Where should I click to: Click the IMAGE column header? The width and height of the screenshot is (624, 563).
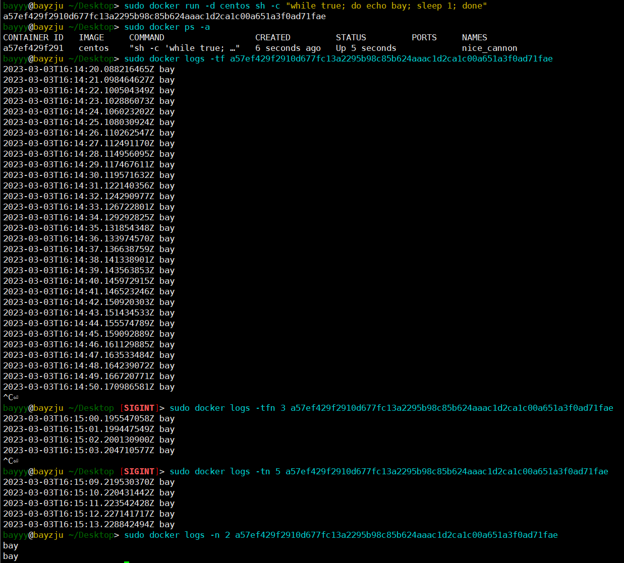[91, 38]
